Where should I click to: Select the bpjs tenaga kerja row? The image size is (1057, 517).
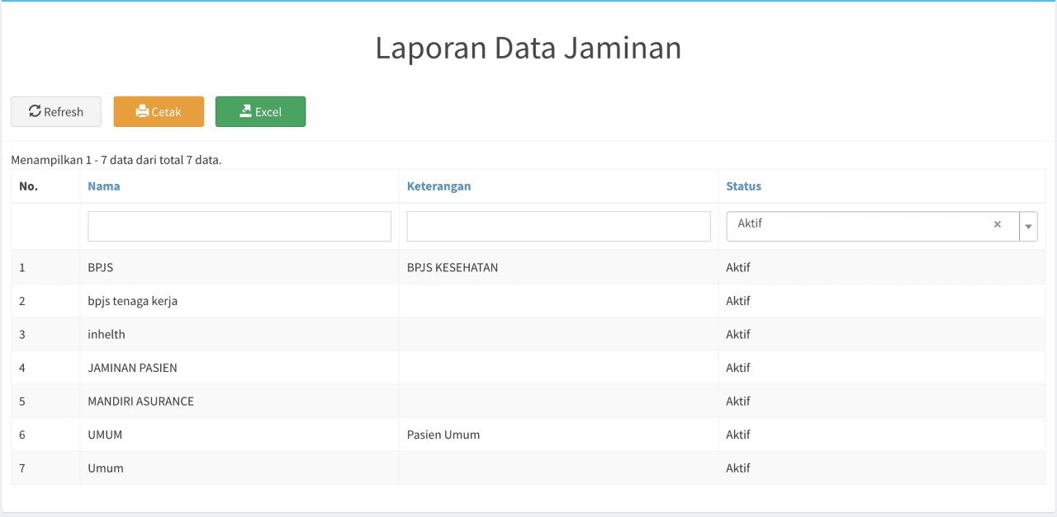[x=133, y=301]
